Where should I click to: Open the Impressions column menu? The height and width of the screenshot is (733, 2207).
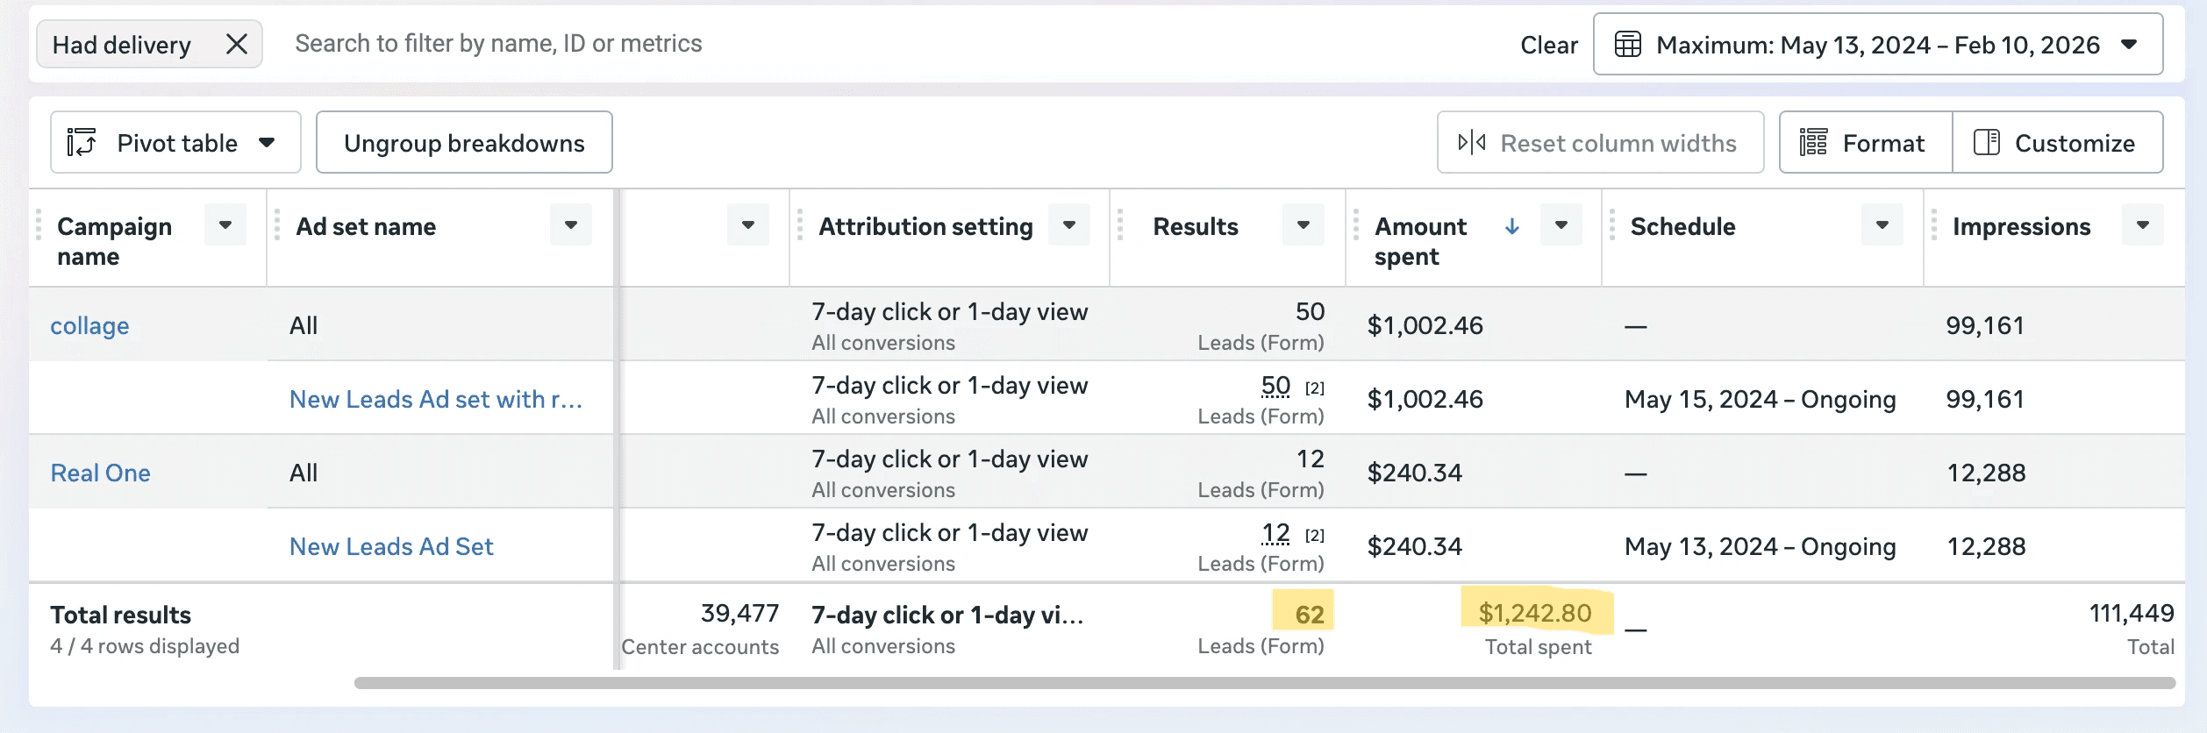[2142, 225]
